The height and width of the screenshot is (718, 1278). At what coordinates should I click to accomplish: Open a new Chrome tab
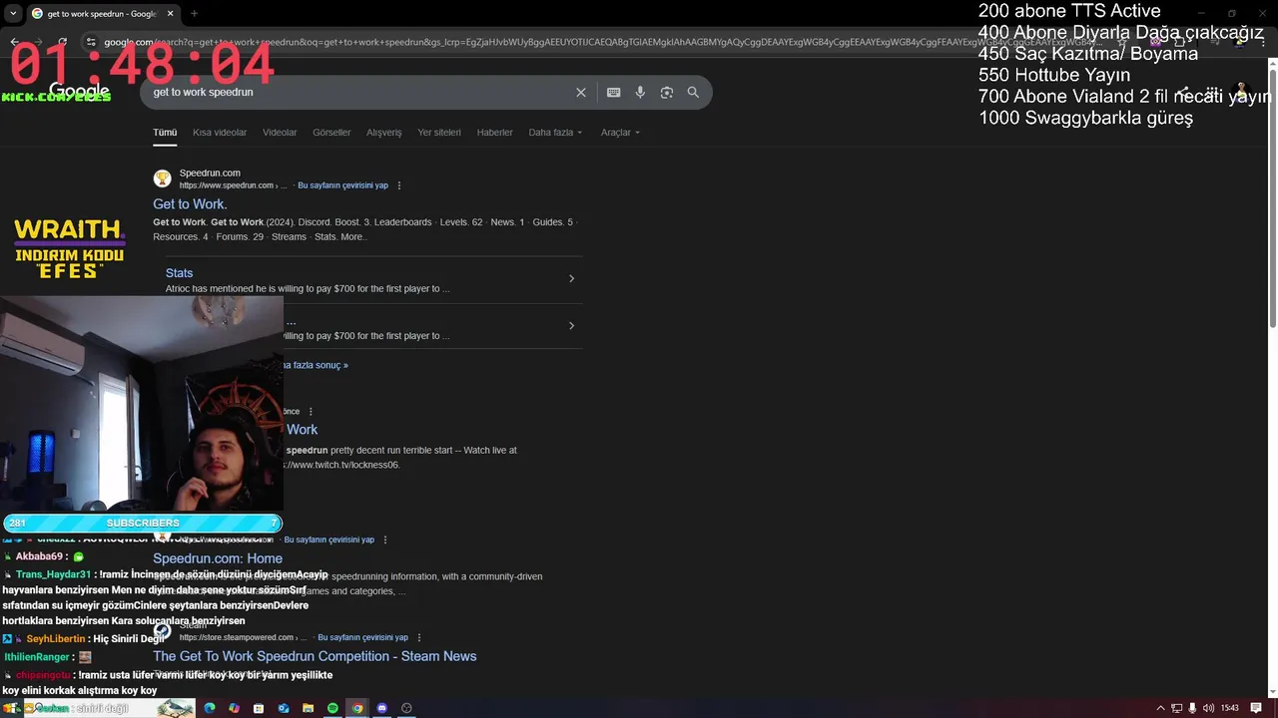(194, 14)
